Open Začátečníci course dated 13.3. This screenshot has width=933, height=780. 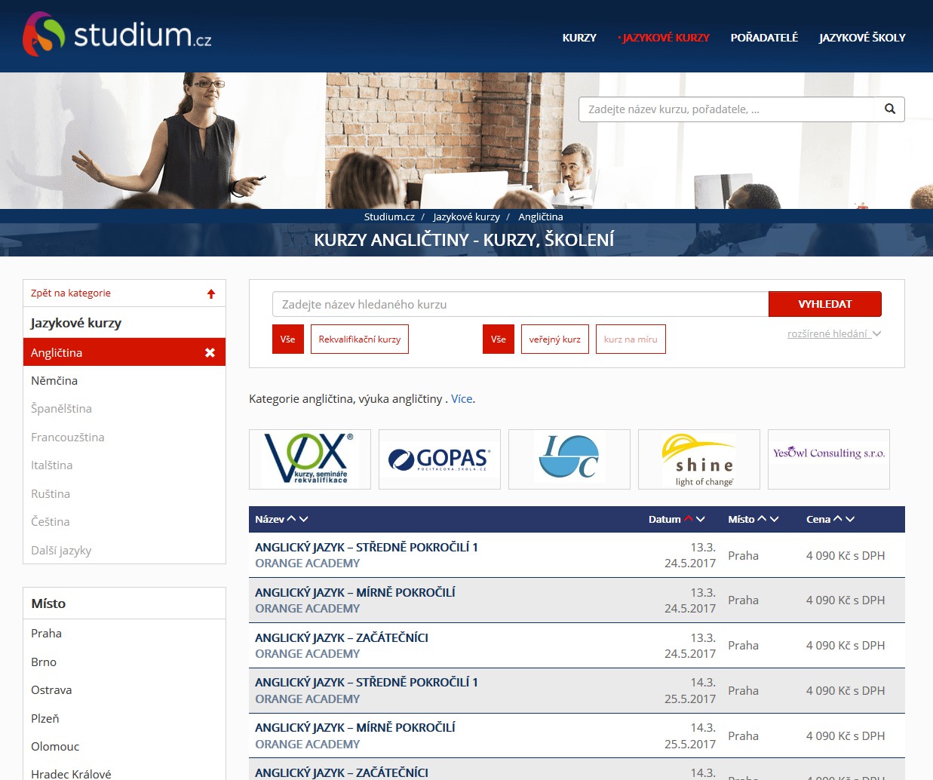click(342, 638)
